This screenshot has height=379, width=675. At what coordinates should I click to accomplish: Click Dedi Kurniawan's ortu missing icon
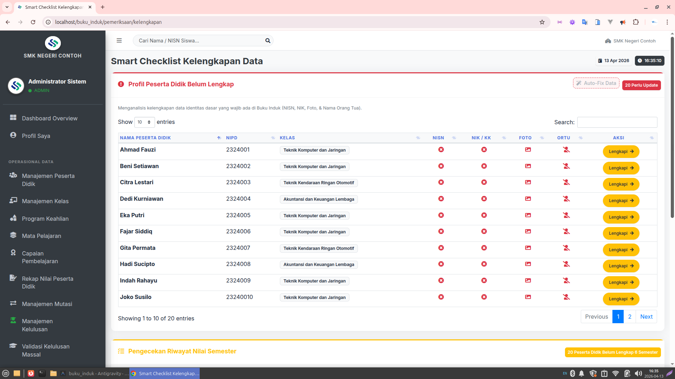pyautogui.click(x=566, y=199)
